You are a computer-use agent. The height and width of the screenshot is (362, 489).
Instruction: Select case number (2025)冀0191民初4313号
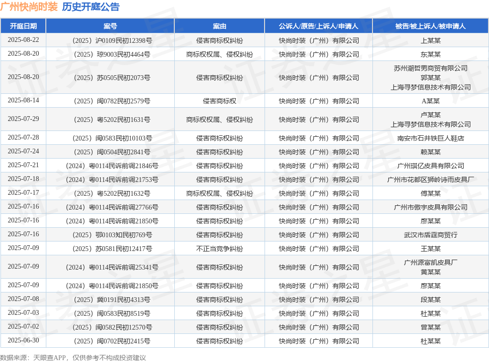pos(112,300)
